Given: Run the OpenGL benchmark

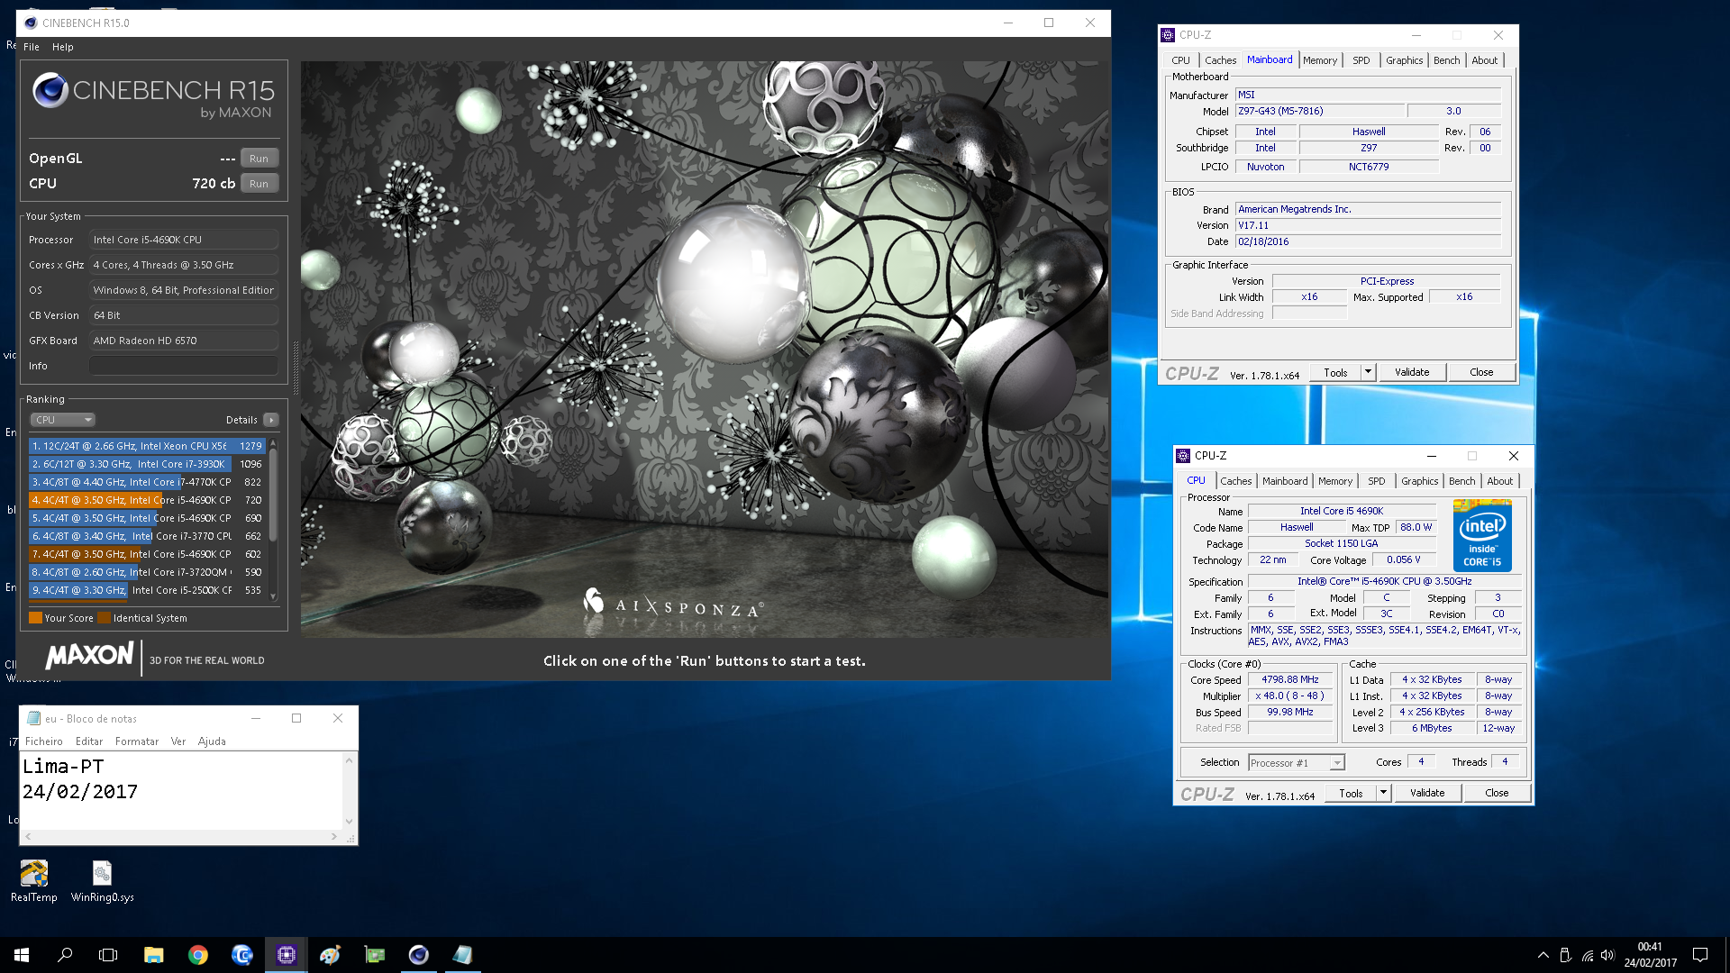Looking at the screenshot, I should point(259,159).
